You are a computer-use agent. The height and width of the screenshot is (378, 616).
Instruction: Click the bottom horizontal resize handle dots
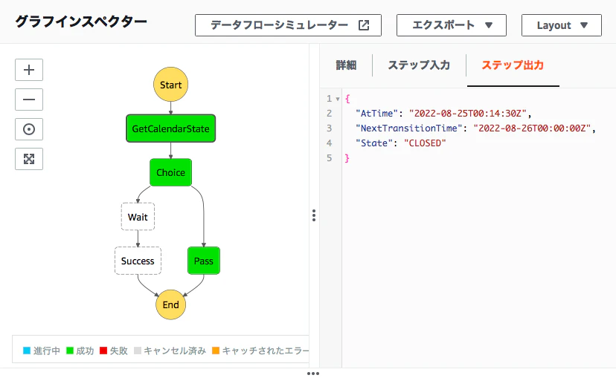click(x=313, y=374)
